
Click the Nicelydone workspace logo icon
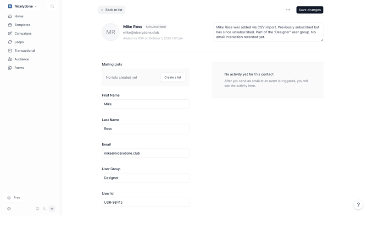(x=10, y=6)
